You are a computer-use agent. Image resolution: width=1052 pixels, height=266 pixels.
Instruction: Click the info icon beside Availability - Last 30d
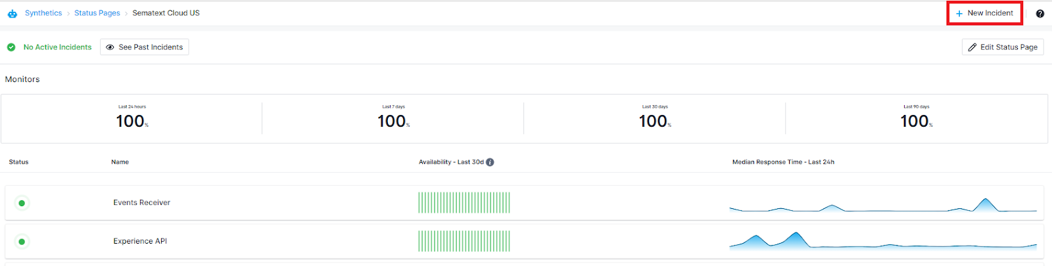490,162
